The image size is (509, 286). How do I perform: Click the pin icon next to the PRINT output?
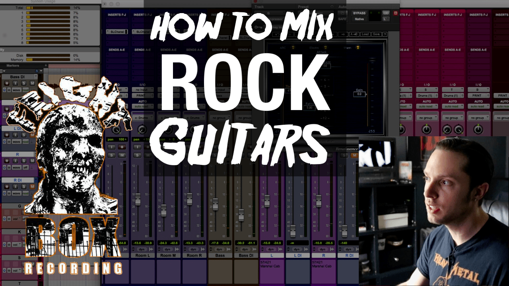[x=488, y=95]
